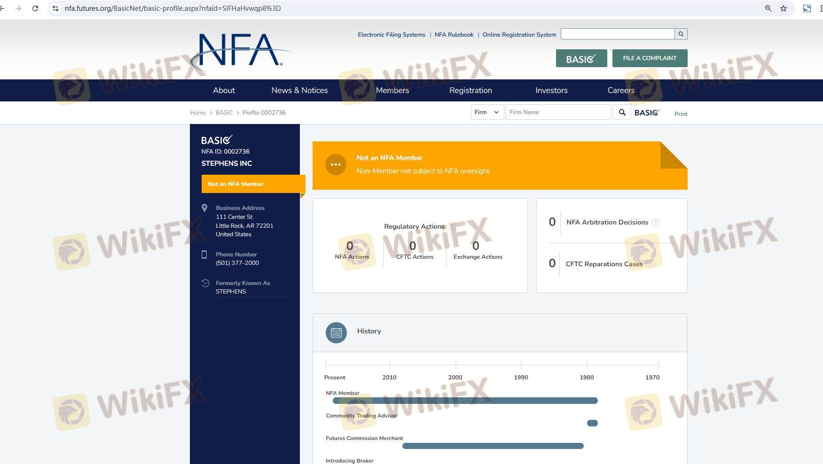The height and width of the screenshot is (464, 823).
Task: Click the History calendar icon
Action: (336, 333)
